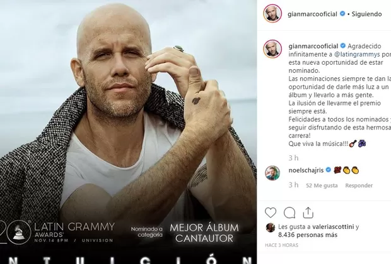Open the @latingrammys mention link
The width and height of the screenshot is (391, 264).
point(357,55)
